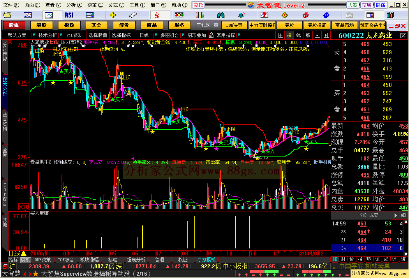
Task: Click the traffic light toolbar icon
Action: coord(179,15)
